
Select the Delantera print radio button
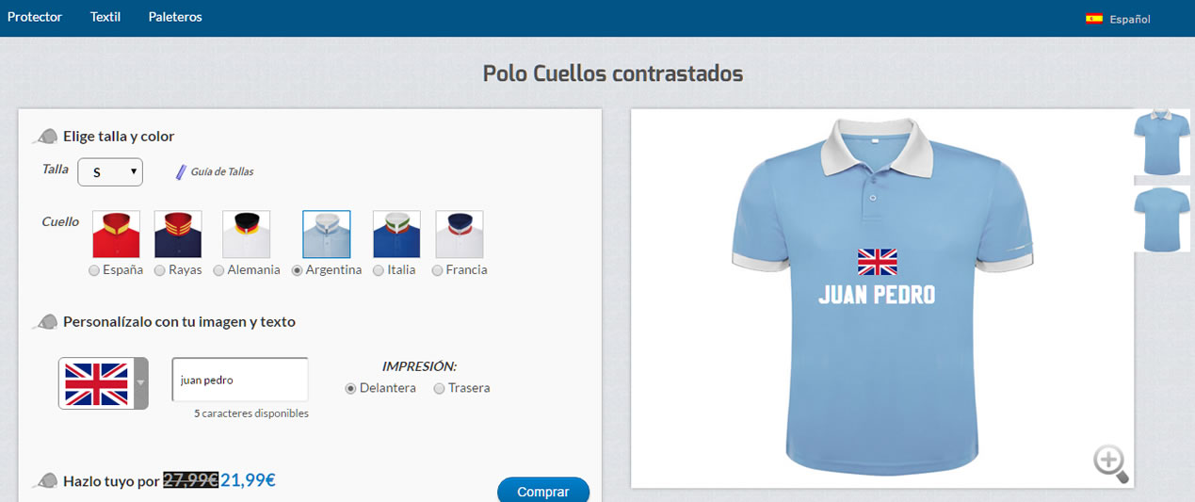[351, 388]
